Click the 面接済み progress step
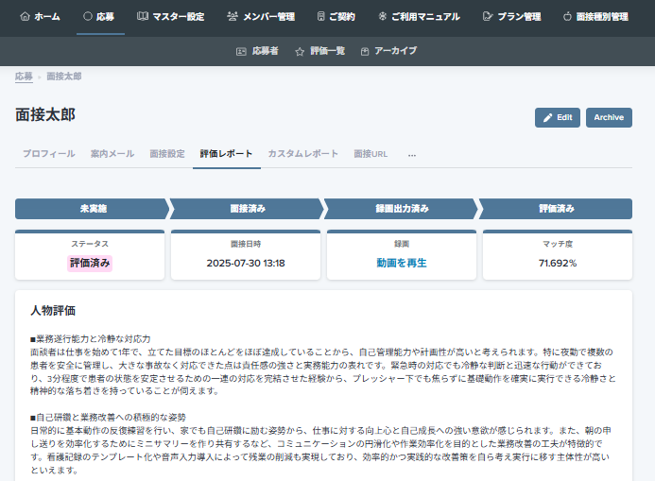Viewport: 655px width, 481px height. coord(248,209)
